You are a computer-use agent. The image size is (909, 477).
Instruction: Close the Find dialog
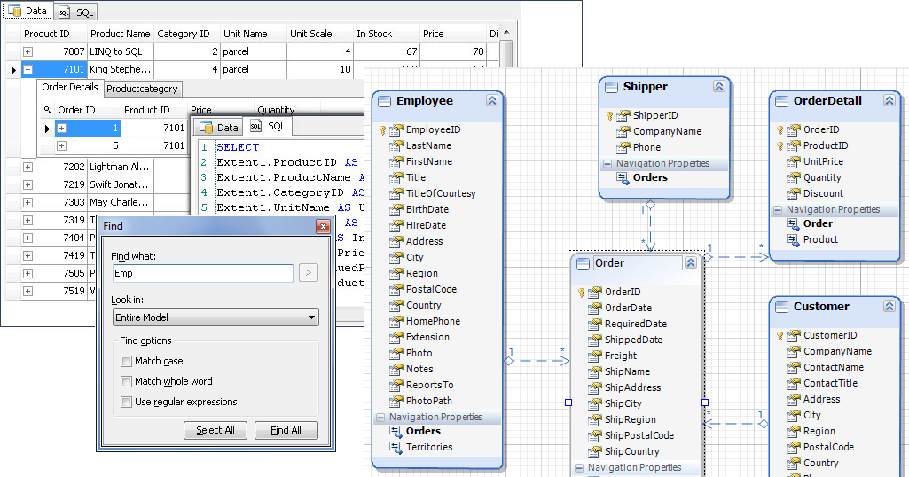pos(323,227)
